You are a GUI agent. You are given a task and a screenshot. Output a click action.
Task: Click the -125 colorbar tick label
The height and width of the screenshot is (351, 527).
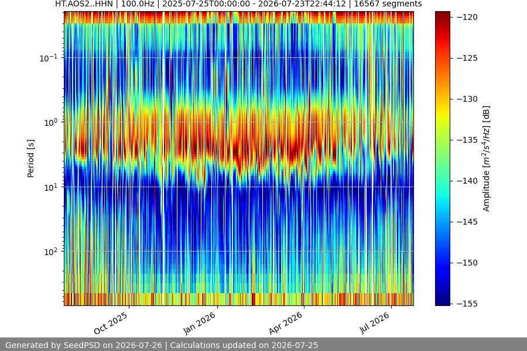467,58
